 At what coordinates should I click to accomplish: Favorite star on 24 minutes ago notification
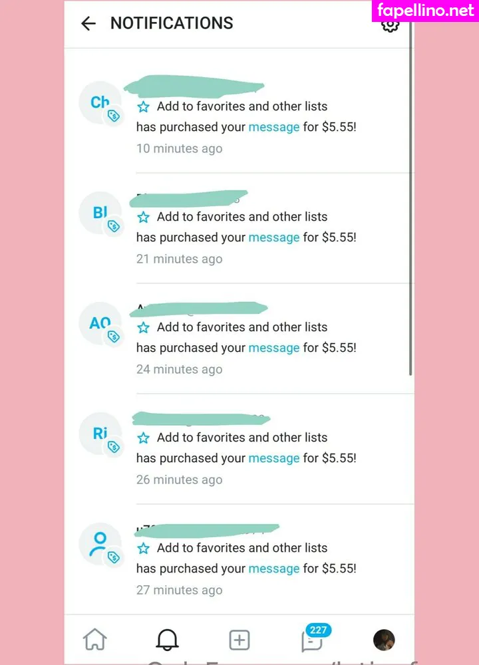point(143,327)
